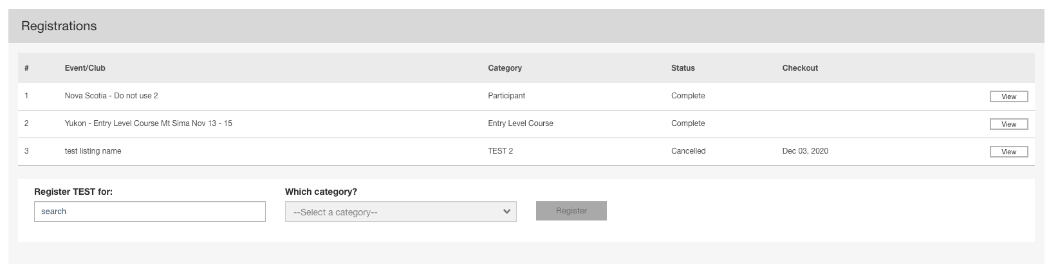Viewport: 1049px width, 270px height.
Task: Click the Status column header
Action: (683, 68)
